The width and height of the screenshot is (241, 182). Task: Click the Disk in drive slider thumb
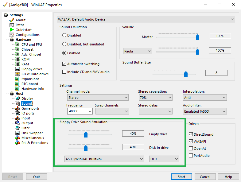[x=86, y=148]
